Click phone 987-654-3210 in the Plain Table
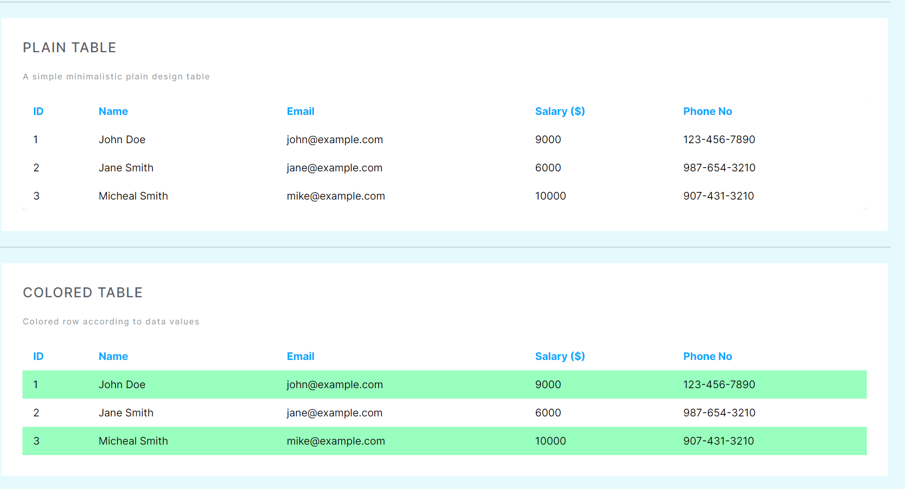 (x=719, y=168)
